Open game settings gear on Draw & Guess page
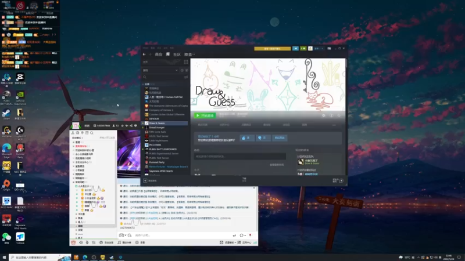 (324, 115)
